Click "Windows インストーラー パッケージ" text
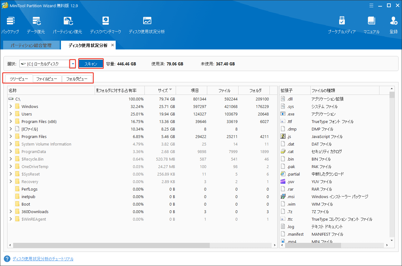The width and height of the screenshot is (402, 266). 340,197
